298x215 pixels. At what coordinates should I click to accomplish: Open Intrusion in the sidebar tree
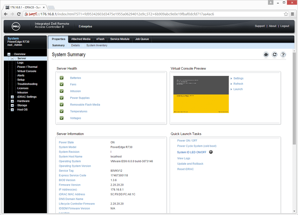click(x=23, y=93)
